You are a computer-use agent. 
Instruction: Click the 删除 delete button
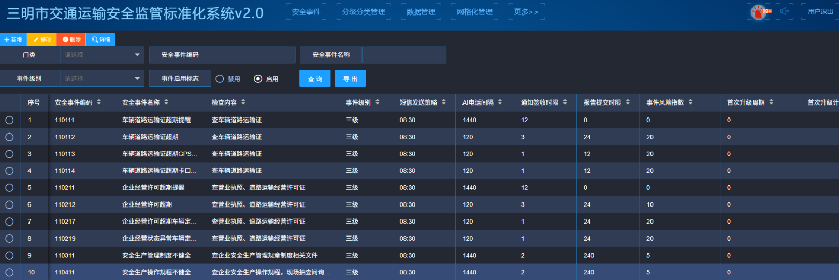pyautogui.click(x=71, y=39)
